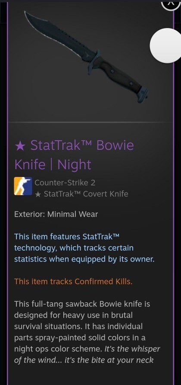The width and height of the screenshot is (181, 385).
Task: Close the item details popup
Action: tap(171, 4)
